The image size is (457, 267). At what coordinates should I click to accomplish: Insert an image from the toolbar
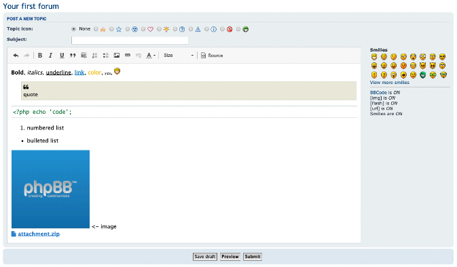[x=117, y=56]
